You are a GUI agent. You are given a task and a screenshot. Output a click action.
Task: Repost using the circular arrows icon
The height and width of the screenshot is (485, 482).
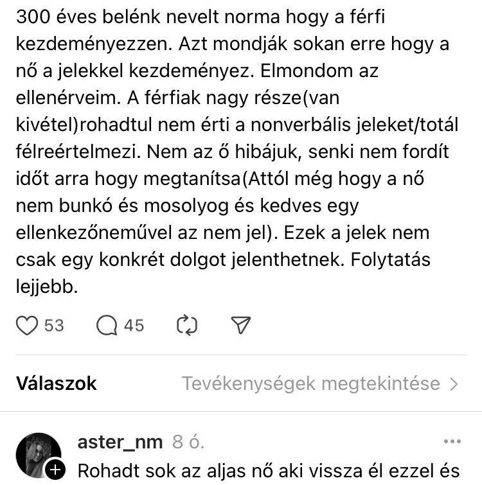pos(186,326)
